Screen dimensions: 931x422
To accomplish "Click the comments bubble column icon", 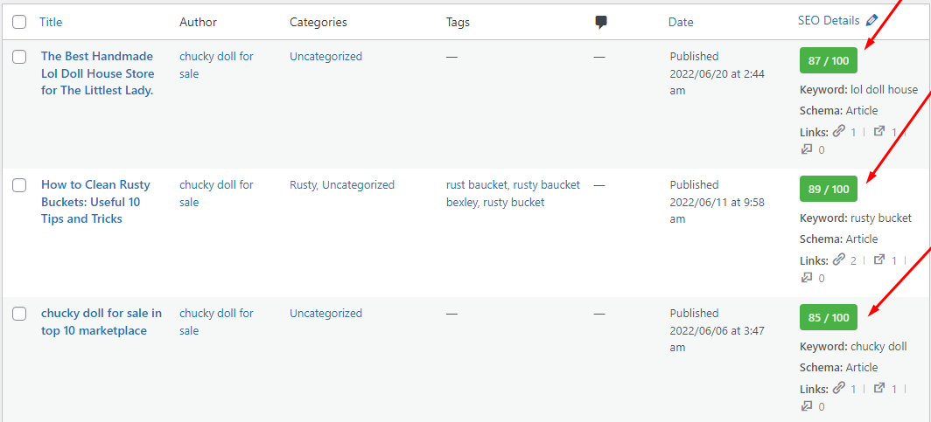I will click(601, 22).
